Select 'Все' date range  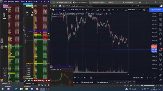click(x=85, y=78)
